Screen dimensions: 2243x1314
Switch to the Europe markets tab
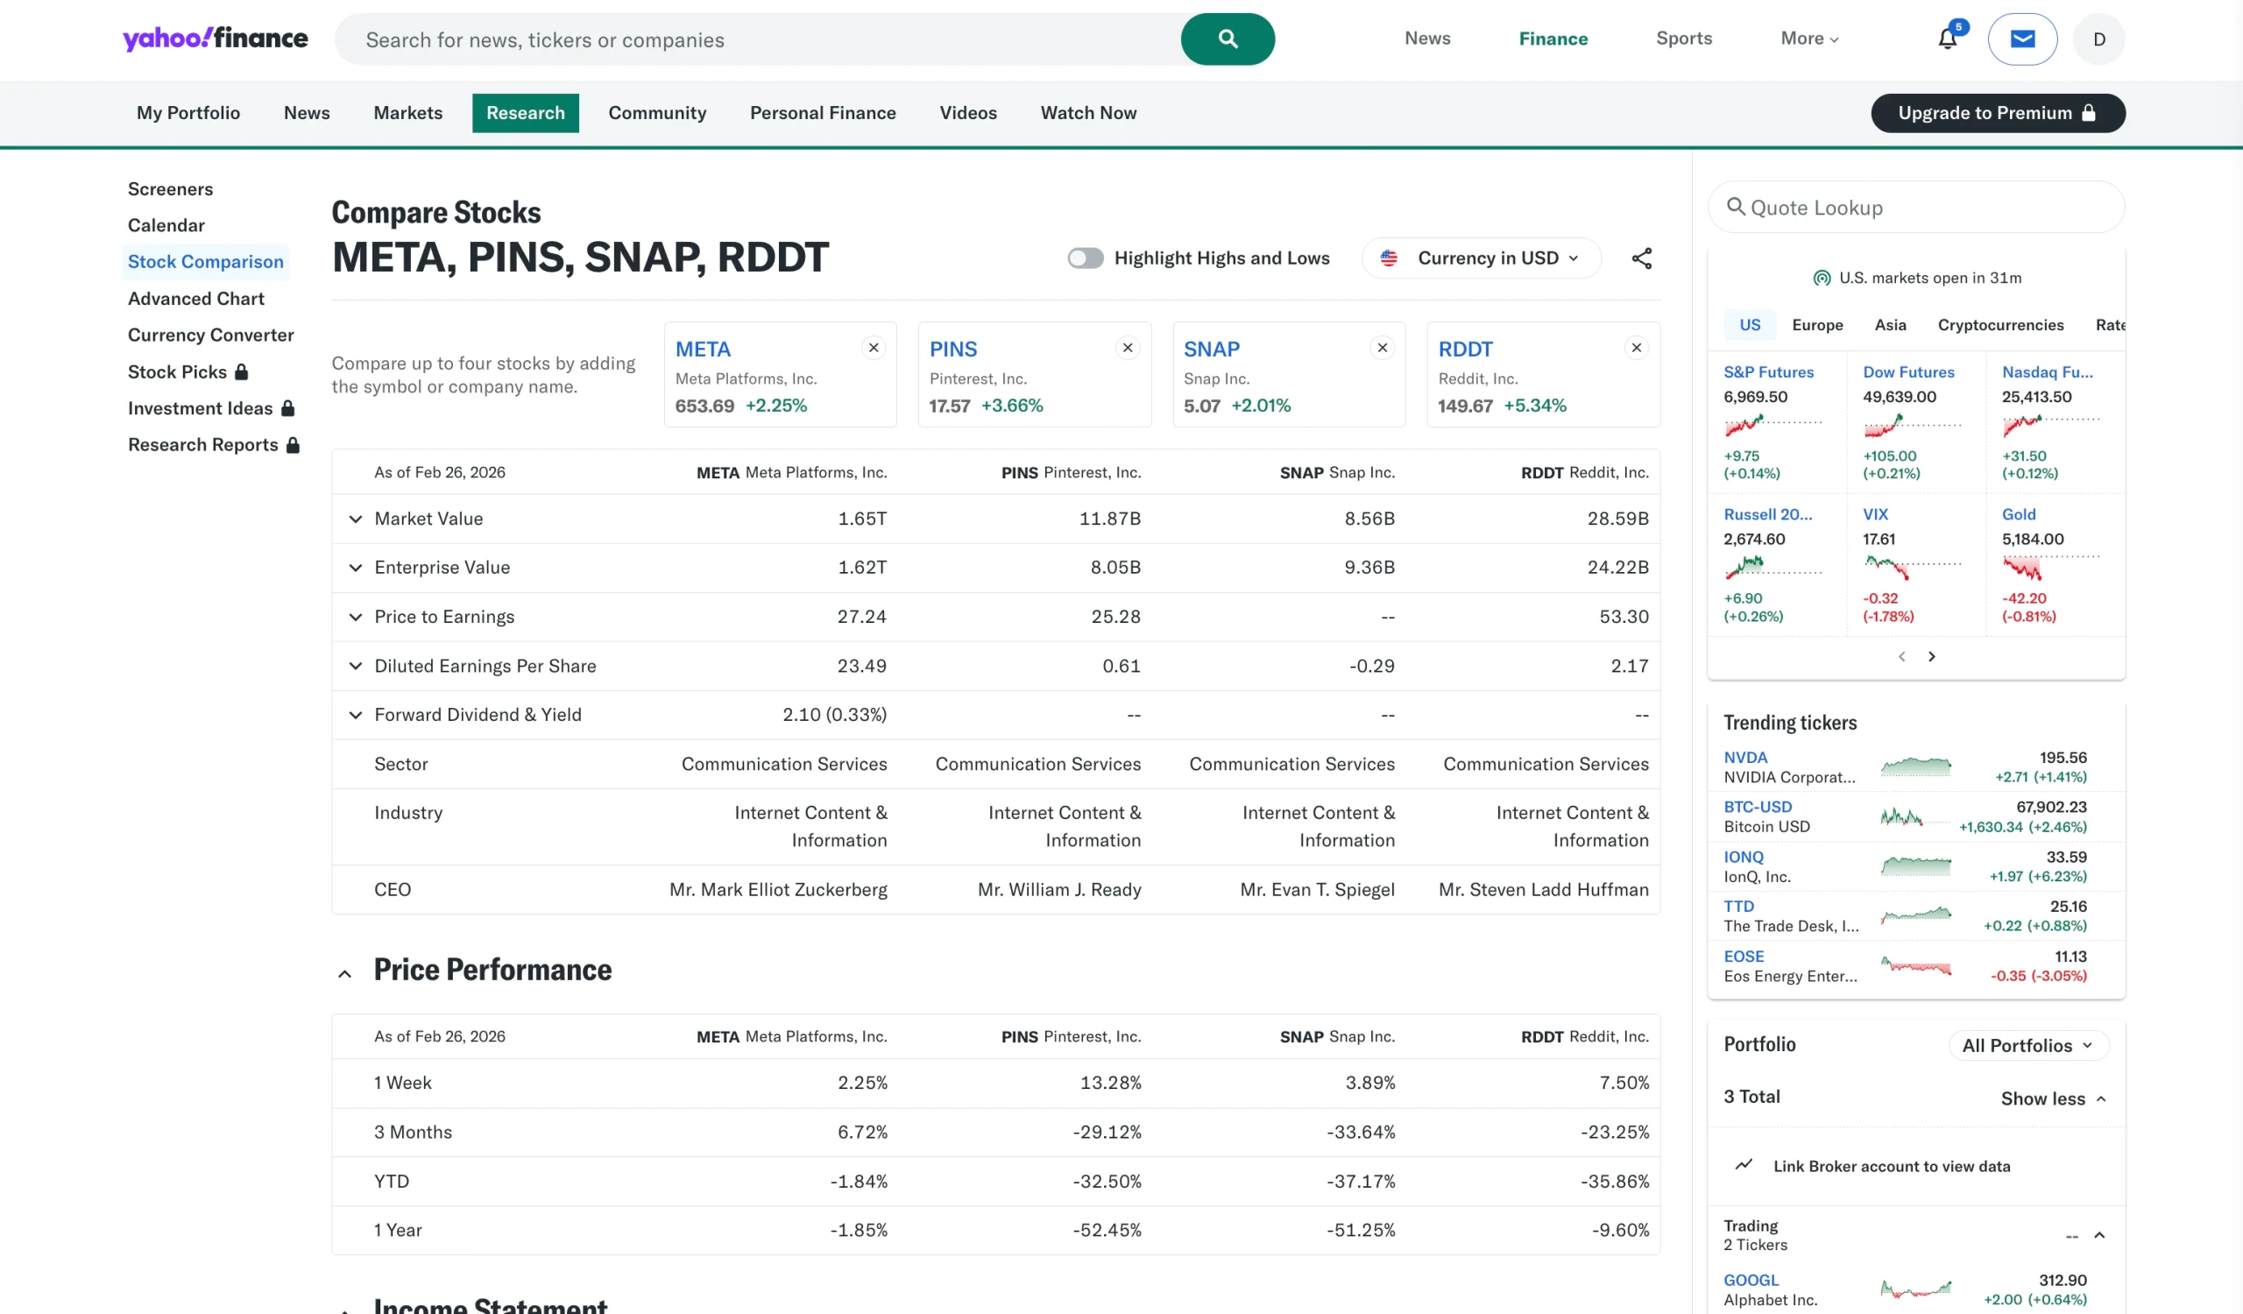pyautogui.click(x=1816, y=325)
